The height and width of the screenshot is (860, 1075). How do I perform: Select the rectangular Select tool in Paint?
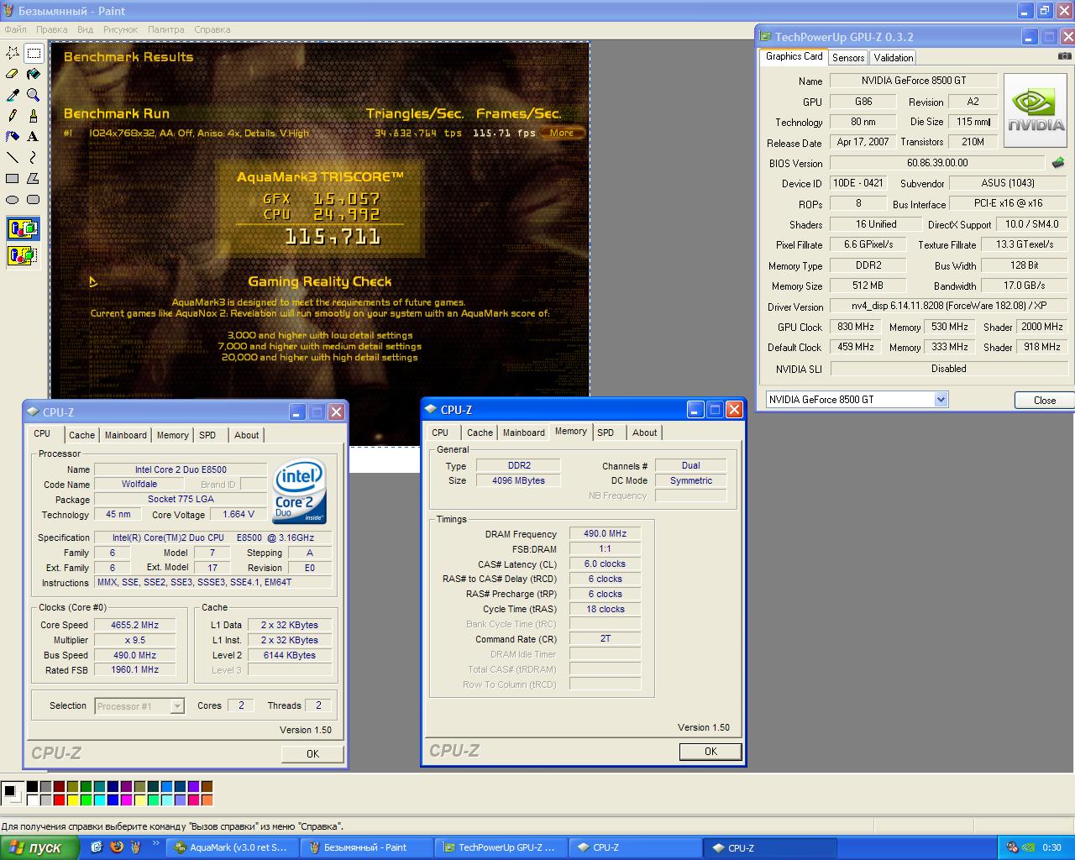(x=34, y=53)
